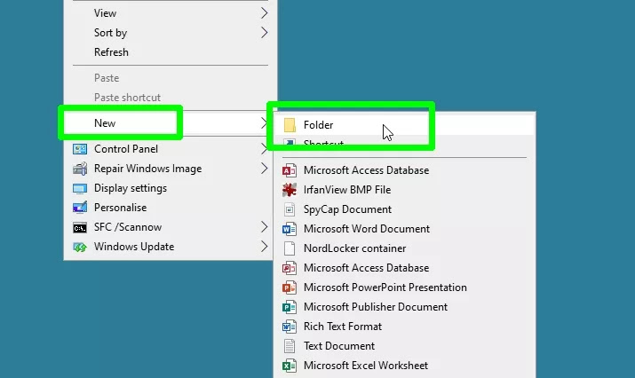Screen dimensions: 635x378
Task: Expand the Sort by submenu arrow
Action: (264, 32)
